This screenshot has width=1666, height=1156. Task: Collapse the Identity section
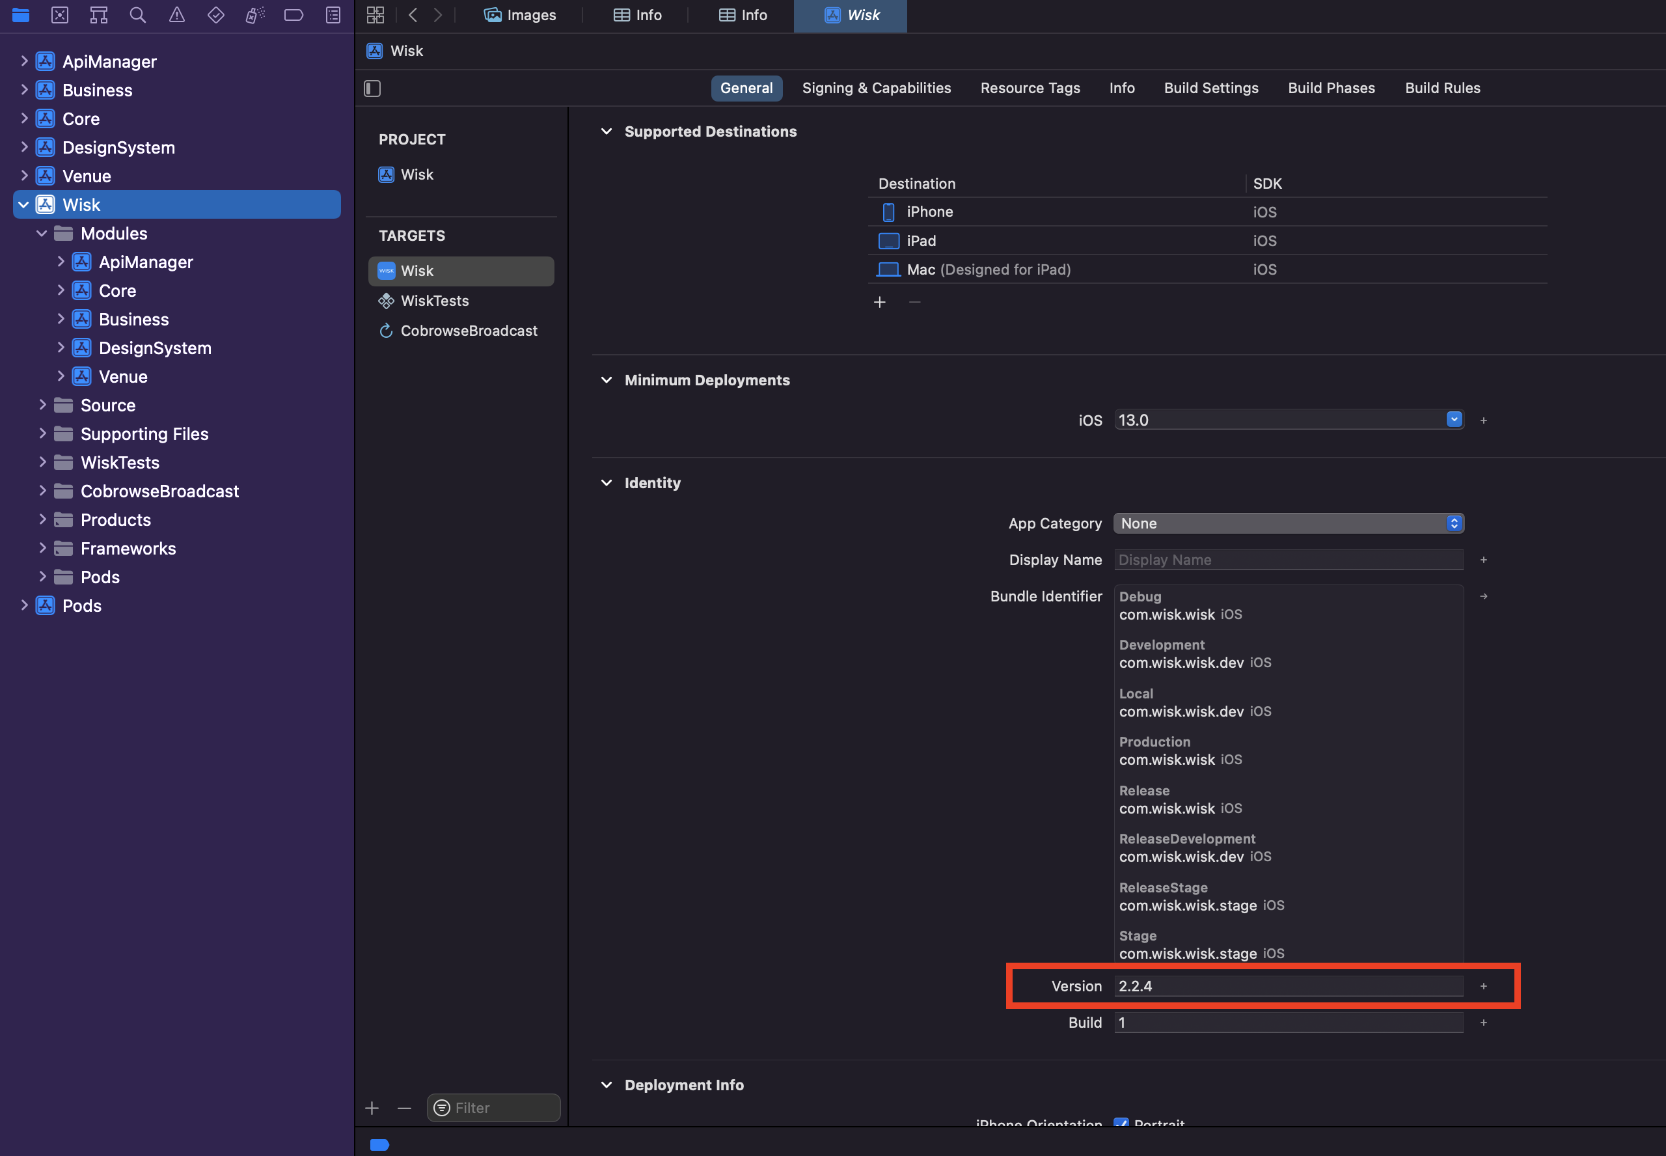[607, 483]
